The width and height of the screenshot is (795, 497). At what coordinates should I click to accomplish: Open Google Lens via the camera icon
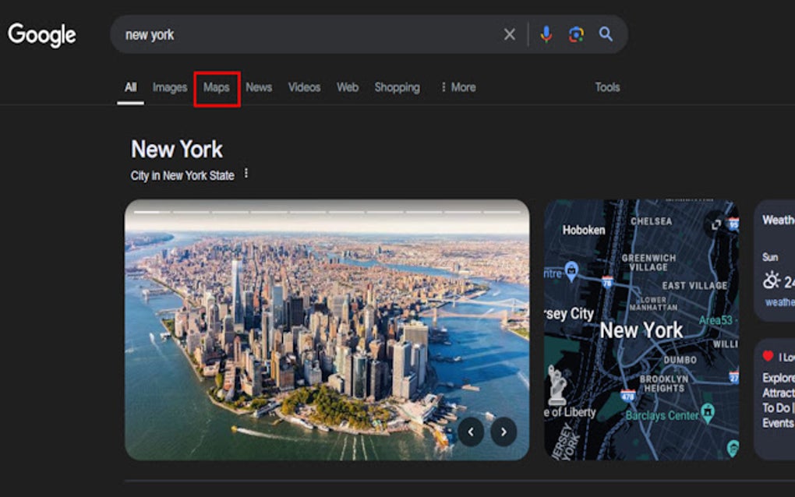pyautogui.click(x=575, y=33)
